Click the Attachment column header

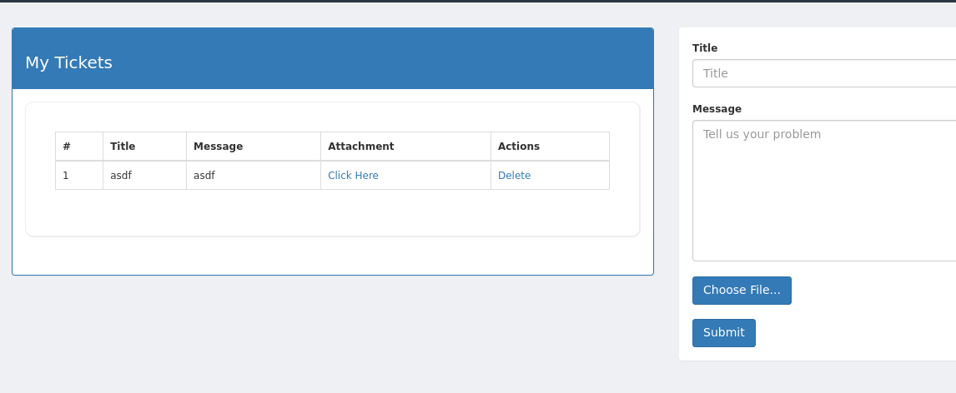(x=360, y=147)
